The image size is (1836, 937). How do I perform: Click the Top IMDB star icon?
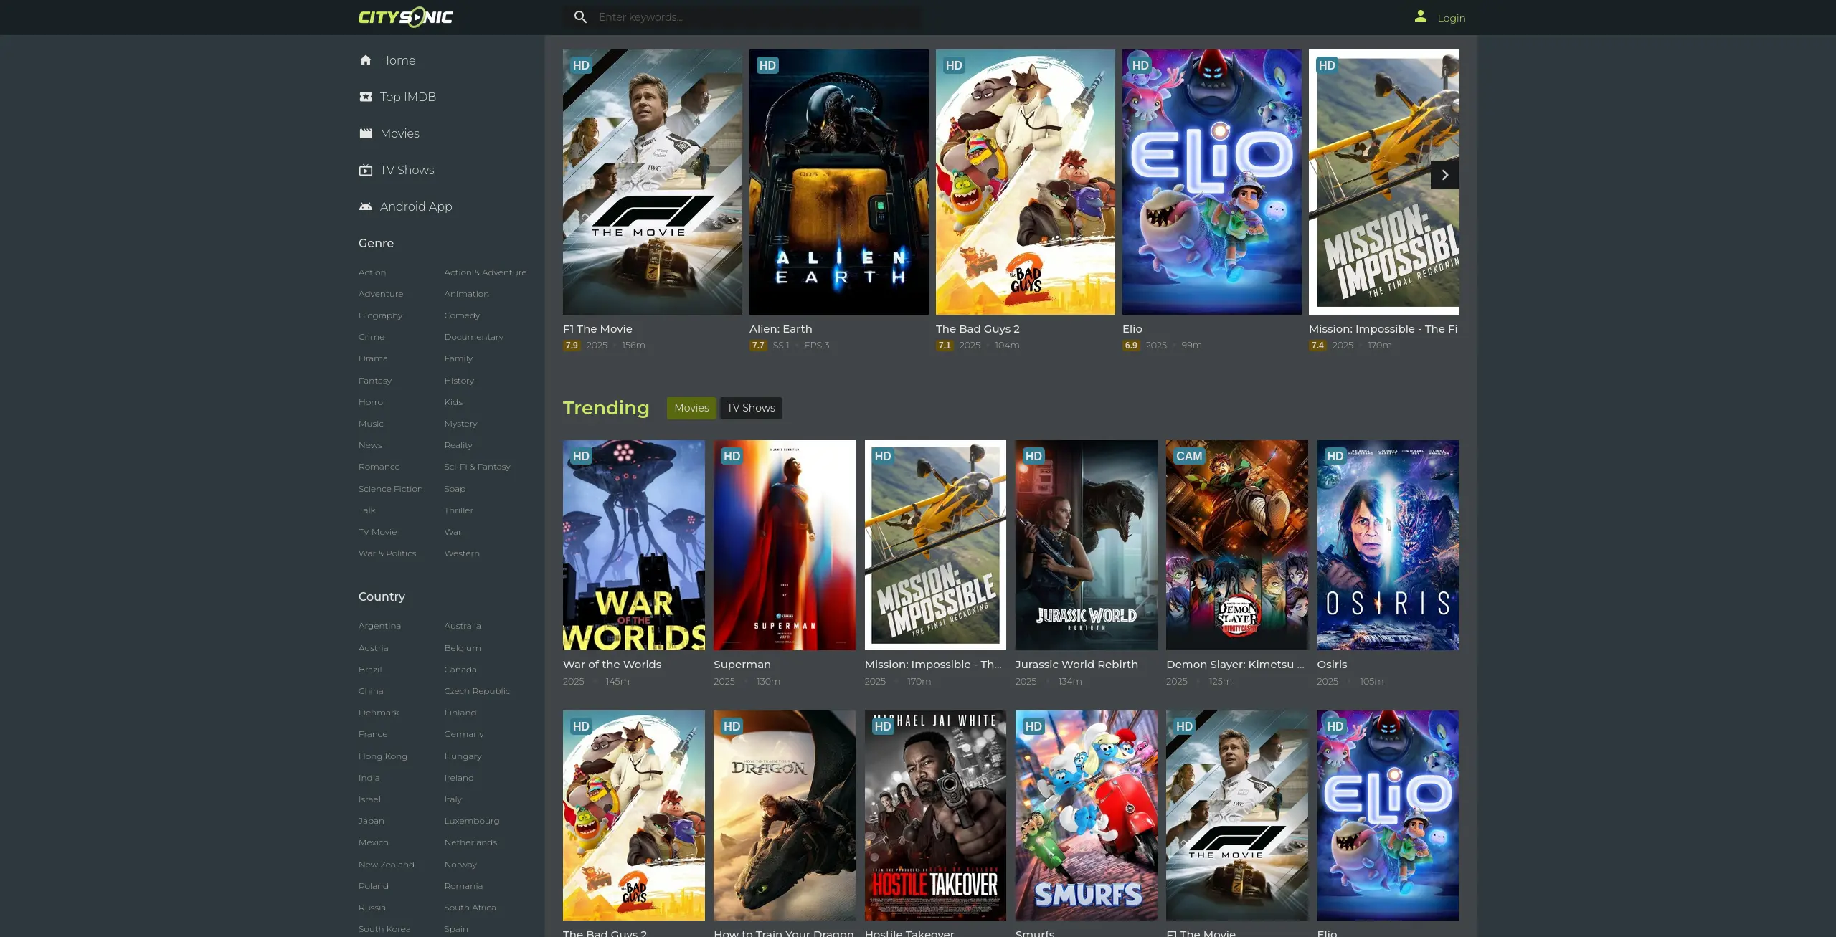[366, 97]
